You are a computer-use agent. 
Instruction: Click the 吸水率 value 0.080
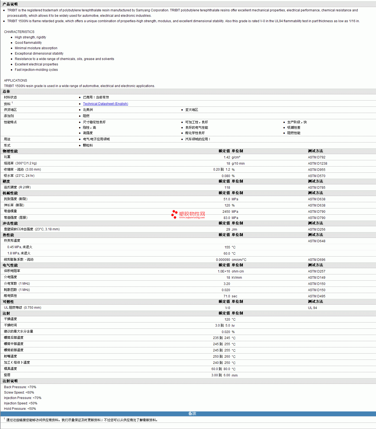click(x=226, y=176)
